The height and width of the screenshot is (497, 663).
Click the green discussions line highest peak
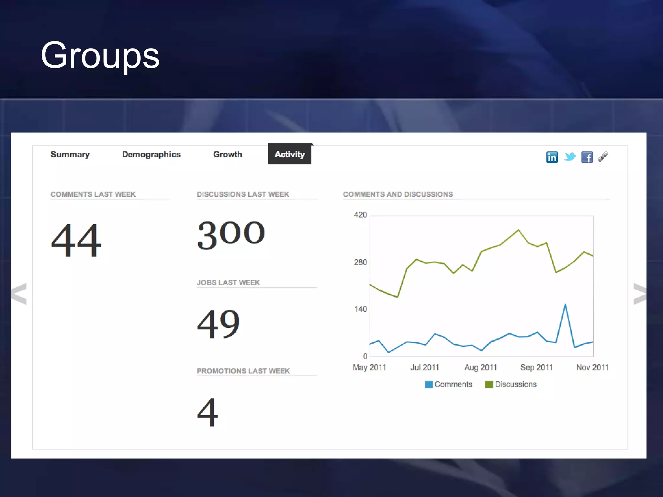519,230
